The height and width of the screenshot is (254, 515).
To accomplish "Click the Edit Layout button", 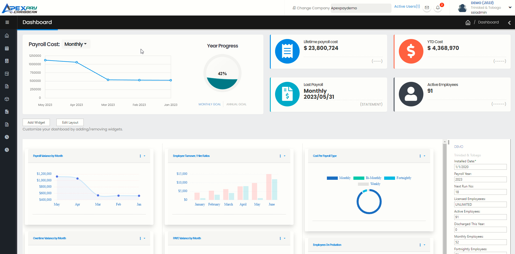I will coord(70,122).
